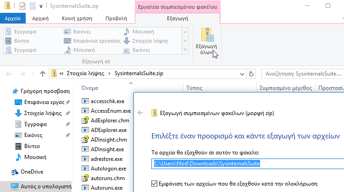Click the first Έγγραφα destination in ribbon gallery
The image size is (344, 192).
pos(21,32)
